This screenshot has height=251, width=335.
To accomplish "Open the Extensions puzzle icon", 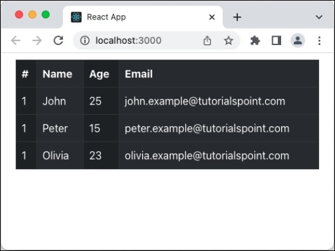I will click(255, 41).
